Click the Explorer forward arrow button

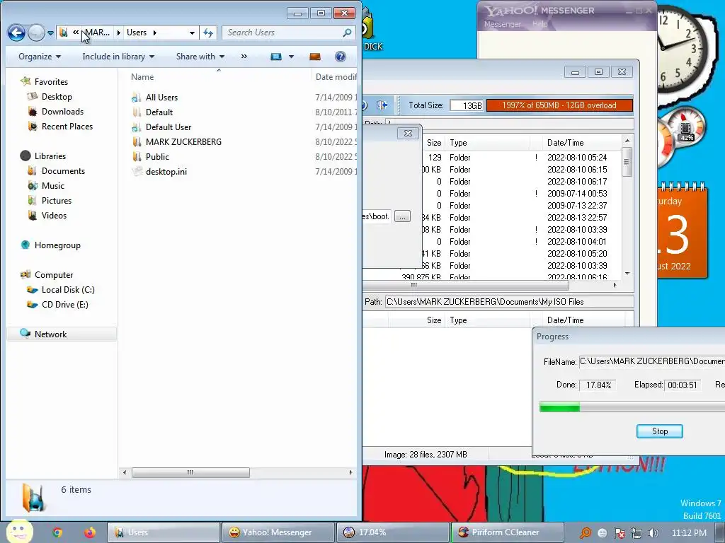pyautogui.click(x=36, y=33)
